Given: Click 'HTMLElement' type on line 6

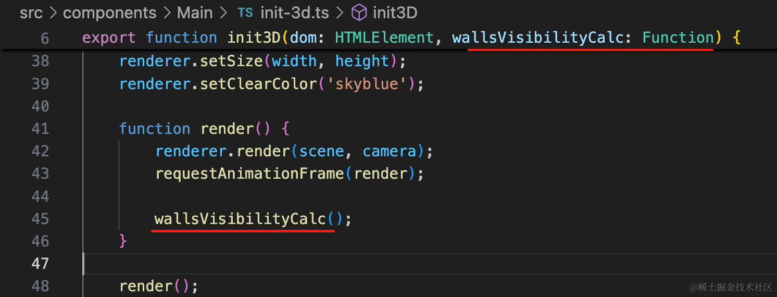Looking at the screenshot, I should [x=384, y=38].
